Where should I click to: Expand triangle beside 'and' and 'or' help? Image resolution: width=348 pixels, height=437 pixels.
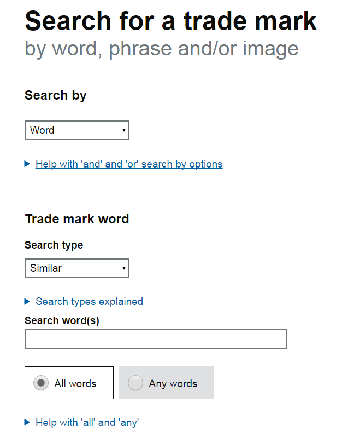pos(27,164)
